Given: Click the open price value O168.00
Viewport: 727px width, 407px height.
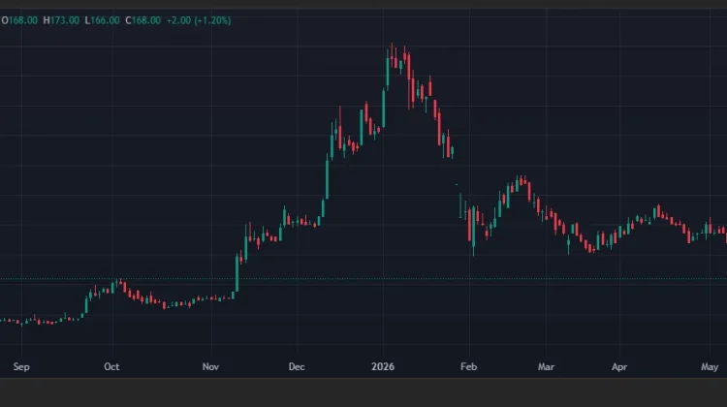Looking at the screenshot, I should point(19,20).
